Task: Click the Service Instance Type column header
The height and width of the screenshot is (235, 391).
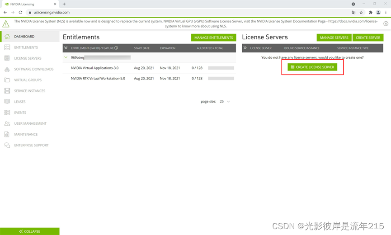Action: [x=353, y=48]
